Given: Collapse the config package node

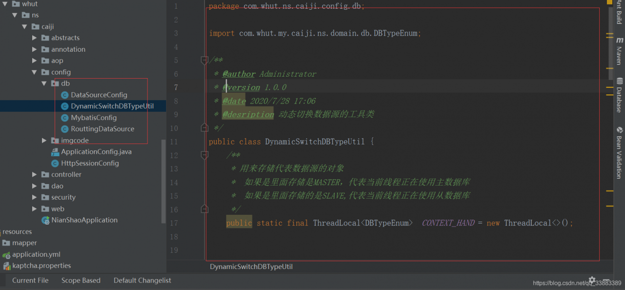Looking at the screenshot, I should coord(34,72).
